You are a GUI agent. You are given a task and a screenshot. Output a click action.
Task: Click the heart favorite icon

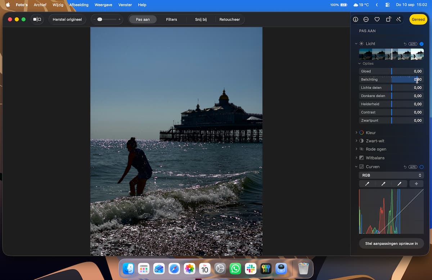(377, 19)
